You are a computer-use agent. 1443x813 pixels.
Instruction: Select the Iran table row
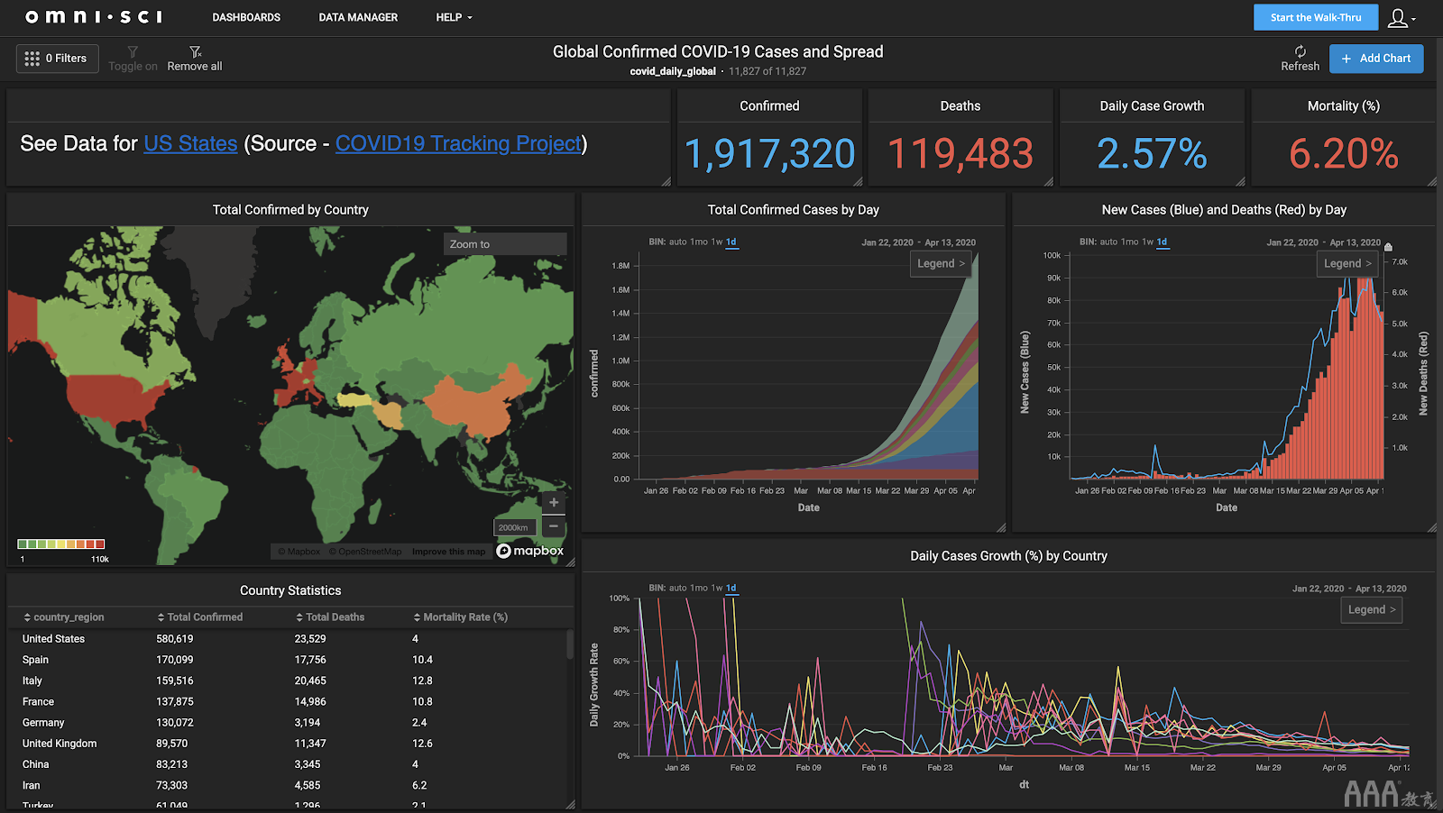pos(287,785)
